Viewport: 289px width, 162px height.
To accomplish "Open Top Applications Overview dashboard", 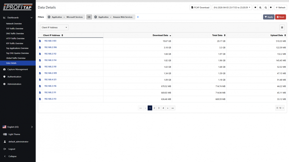I will click(17, 48).
